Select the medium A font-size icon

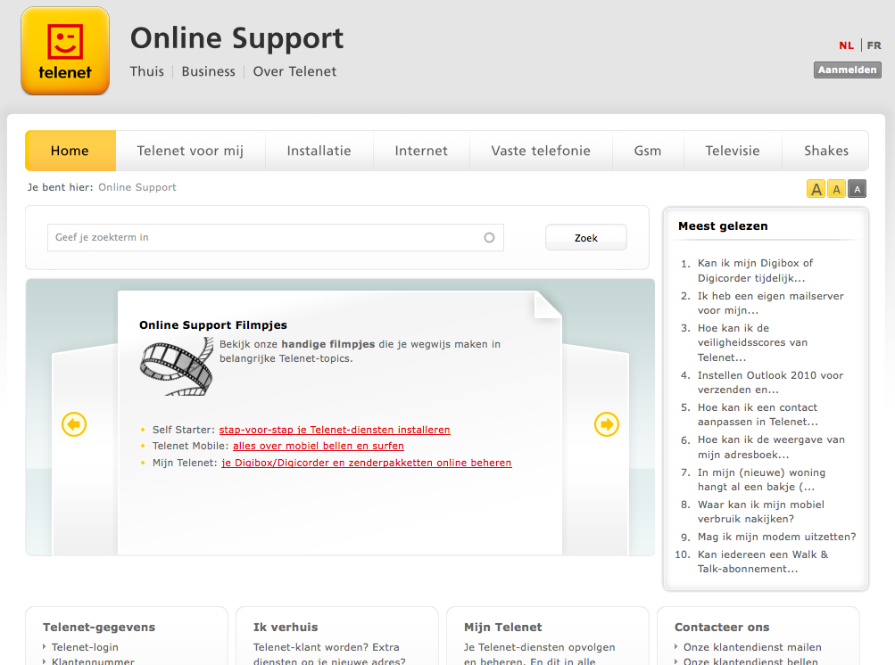pos(836,188)
